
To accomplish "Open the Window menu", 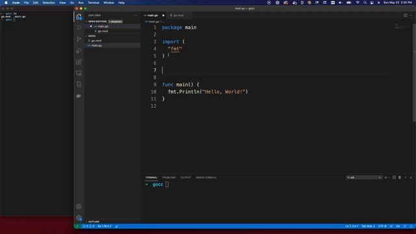I will click(109, 3).
